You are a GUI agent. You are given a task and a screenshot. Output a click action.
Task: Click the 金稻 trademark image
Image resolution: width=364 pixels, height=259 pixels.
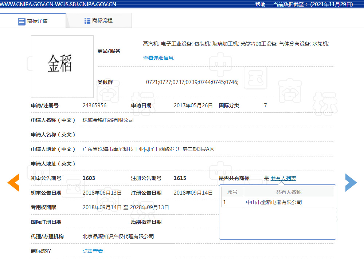62,66
